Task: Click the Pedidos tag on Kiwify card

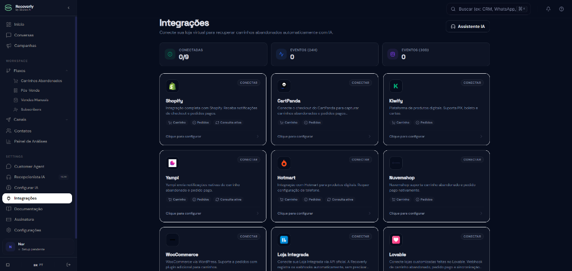Action: coord(425,122)
